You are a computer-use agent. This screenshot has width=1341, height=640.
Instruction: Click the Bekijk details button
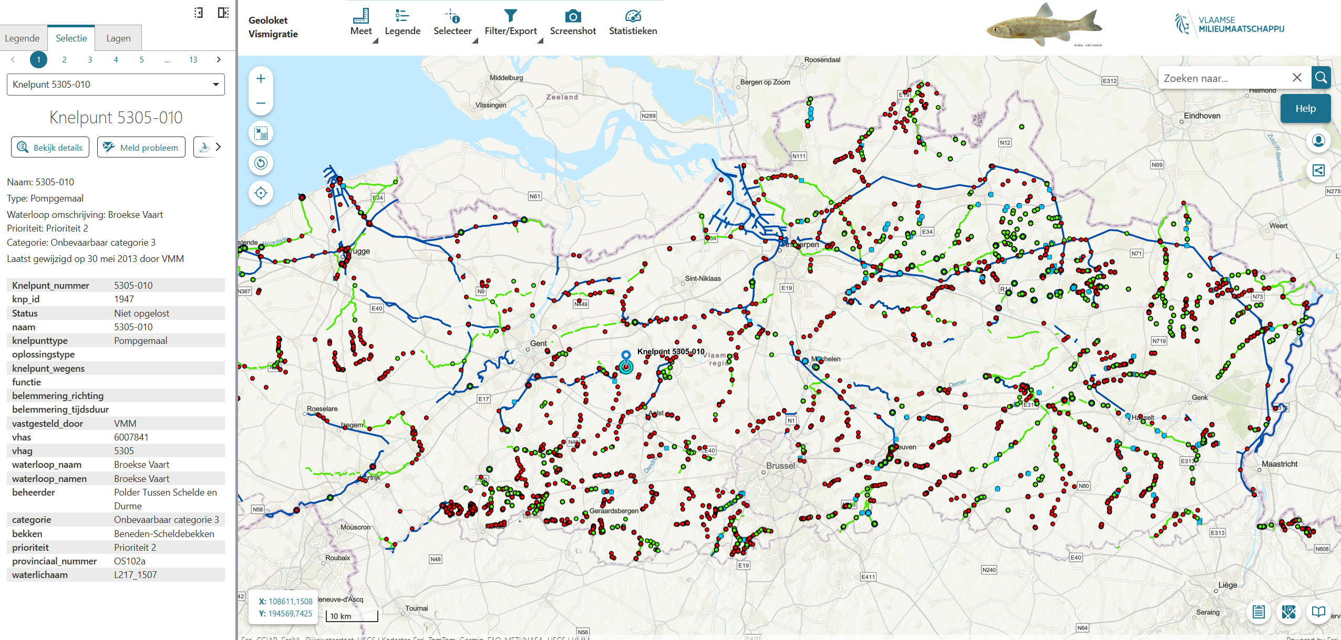(x=50, y=148)
